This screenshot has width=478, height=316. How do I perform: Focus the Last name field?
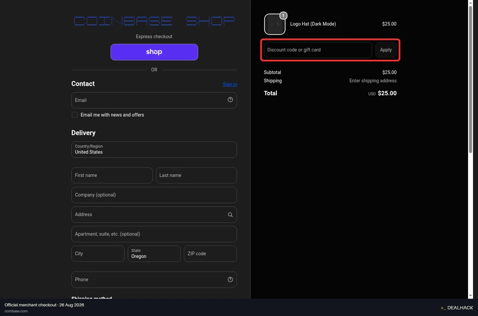pos(196,175)
